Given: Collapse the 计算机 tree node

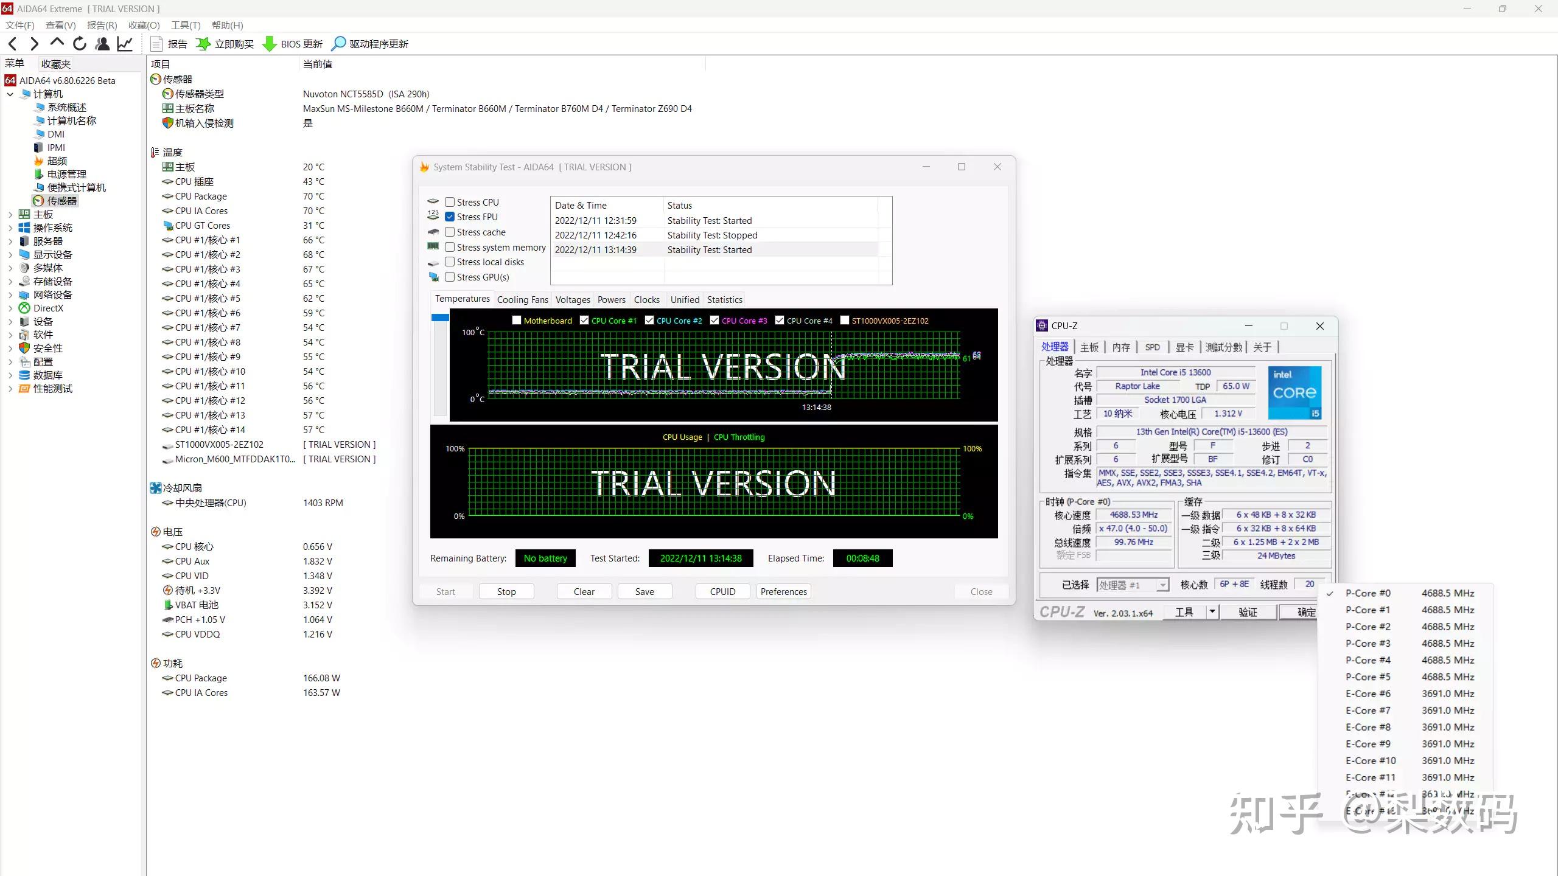Looking at the screenshot, I should (10, 94).
